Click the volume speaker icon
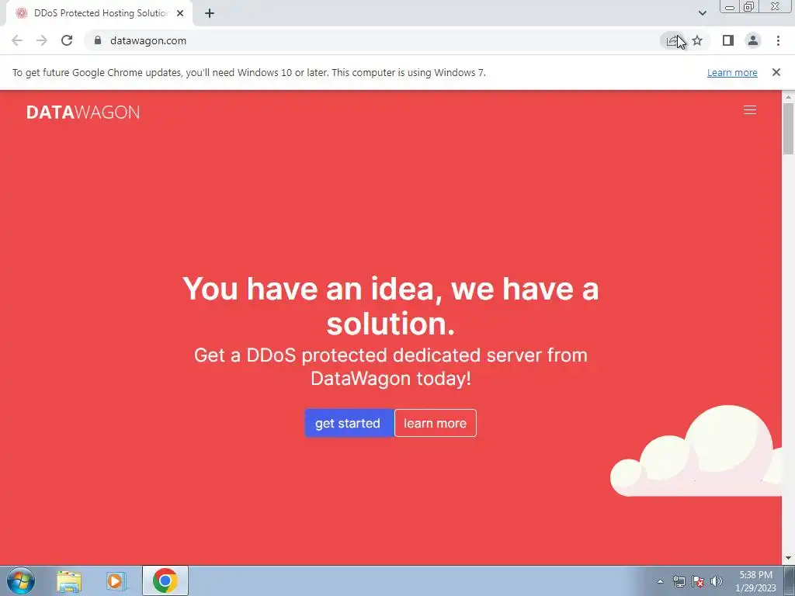This screenshot has width=795, height=596. [717, 581]
